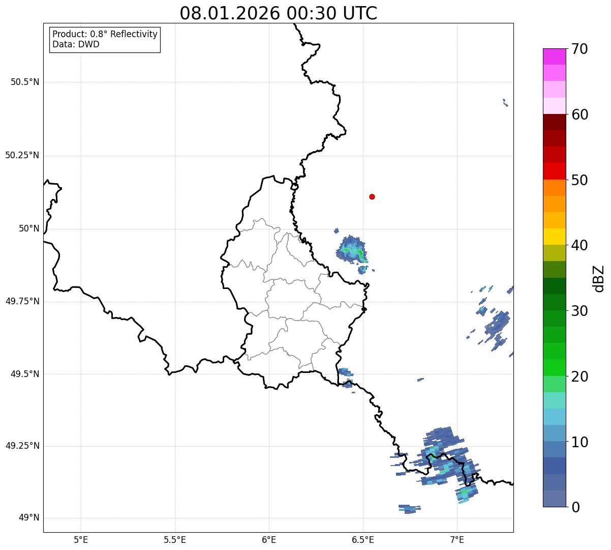The width and height of the screenshot is (611, 550).
Task: Pick the magenta top swatch of colorbar
Action: 554,56
